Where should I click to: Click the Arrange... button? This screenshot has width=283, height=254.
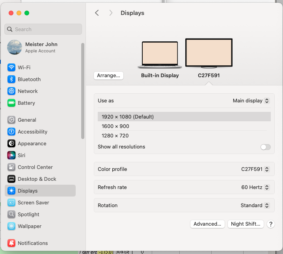[x=108, y=76]
